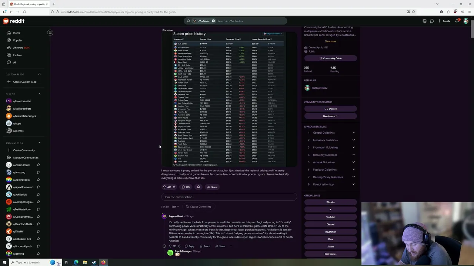
Task: Favorite r/DIWHY with its star
Action: (38, 231)
